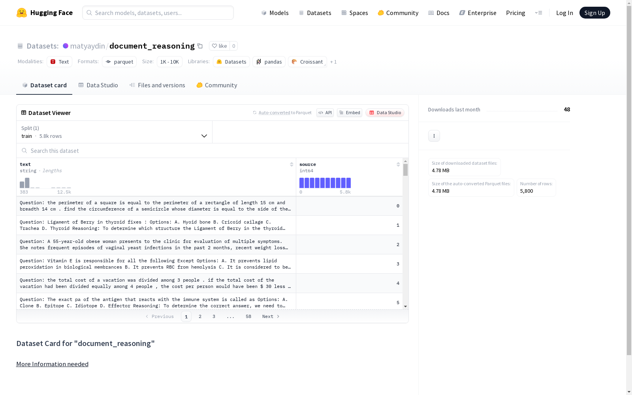Open Community in the top navigation
The image size is (632, 395).
tap(398, 13)
